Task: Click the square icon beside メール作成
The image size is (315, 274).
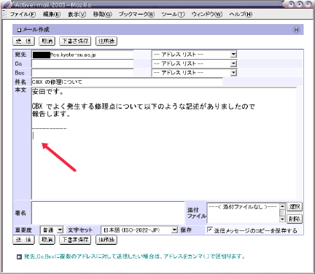Action: (x=19, y=30)
